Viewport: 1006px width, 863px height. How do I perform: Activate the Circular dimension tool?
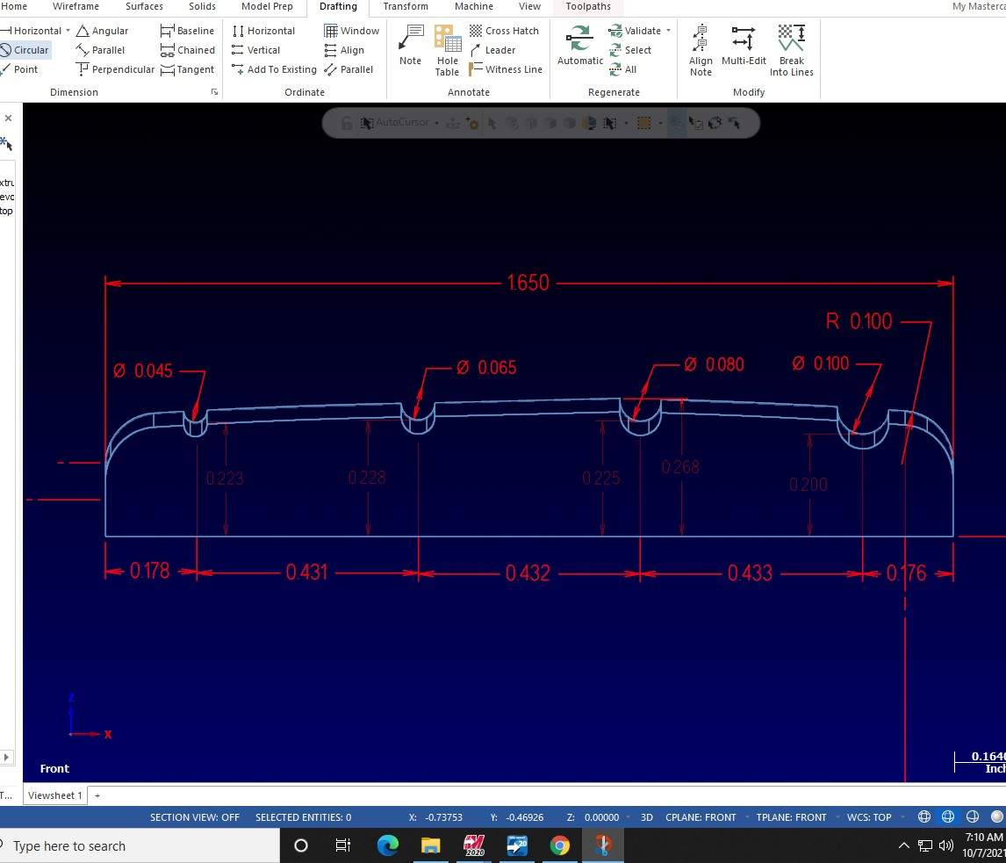tap(25, 50)
